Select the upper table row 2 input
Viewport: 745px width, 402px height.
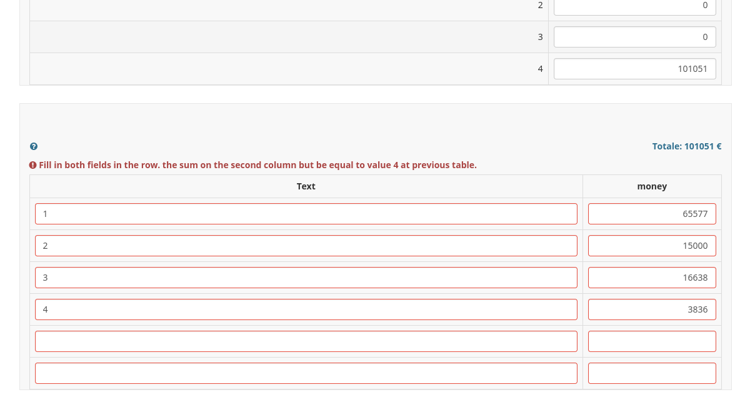click(634, 6)
